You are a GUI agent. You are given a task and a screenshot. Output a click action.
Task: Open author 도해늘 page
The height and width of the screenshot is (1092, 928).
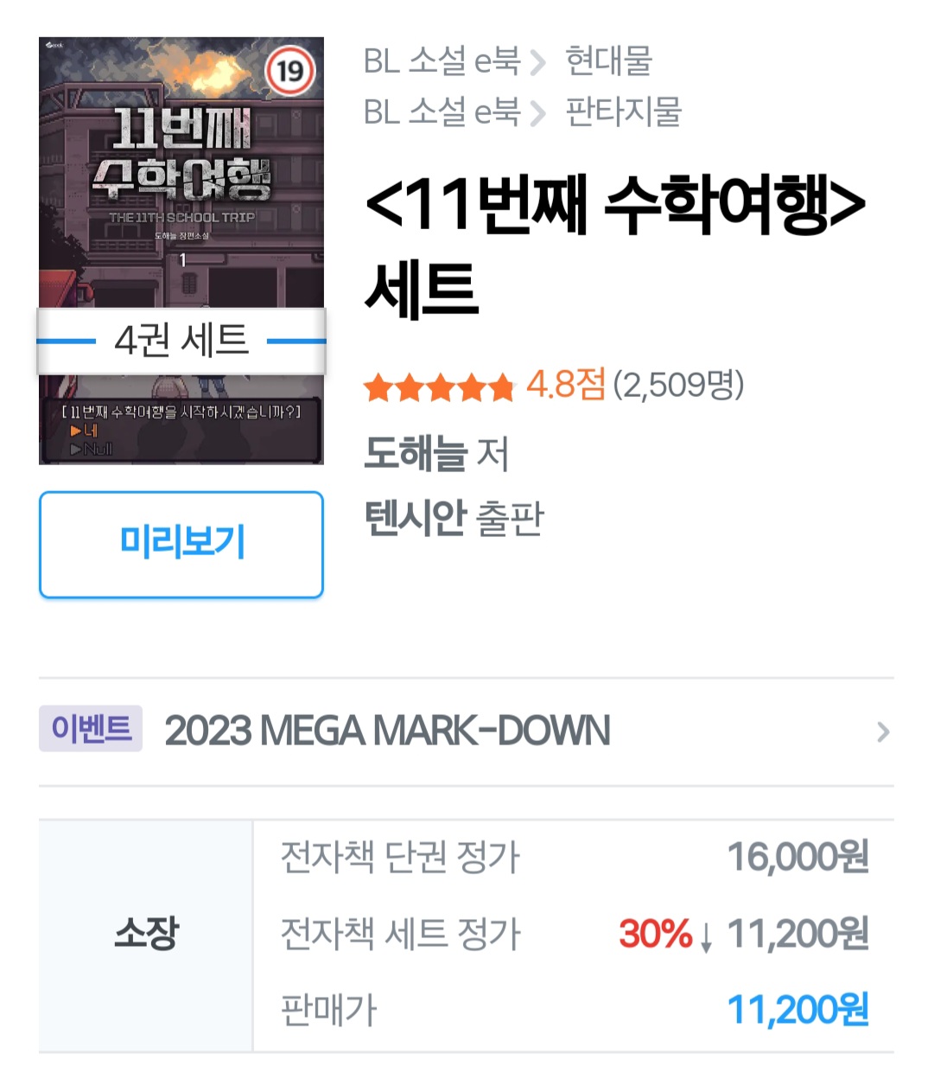tap(416, 452)
